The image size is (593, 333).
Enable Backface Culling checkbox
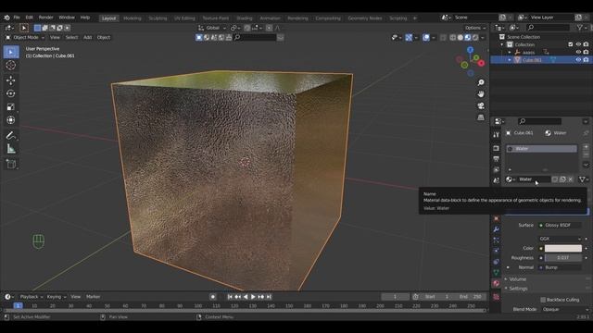point(543,300)
